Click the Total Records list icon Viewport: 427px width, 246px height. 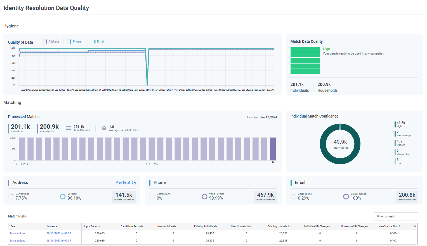[69, 128]
